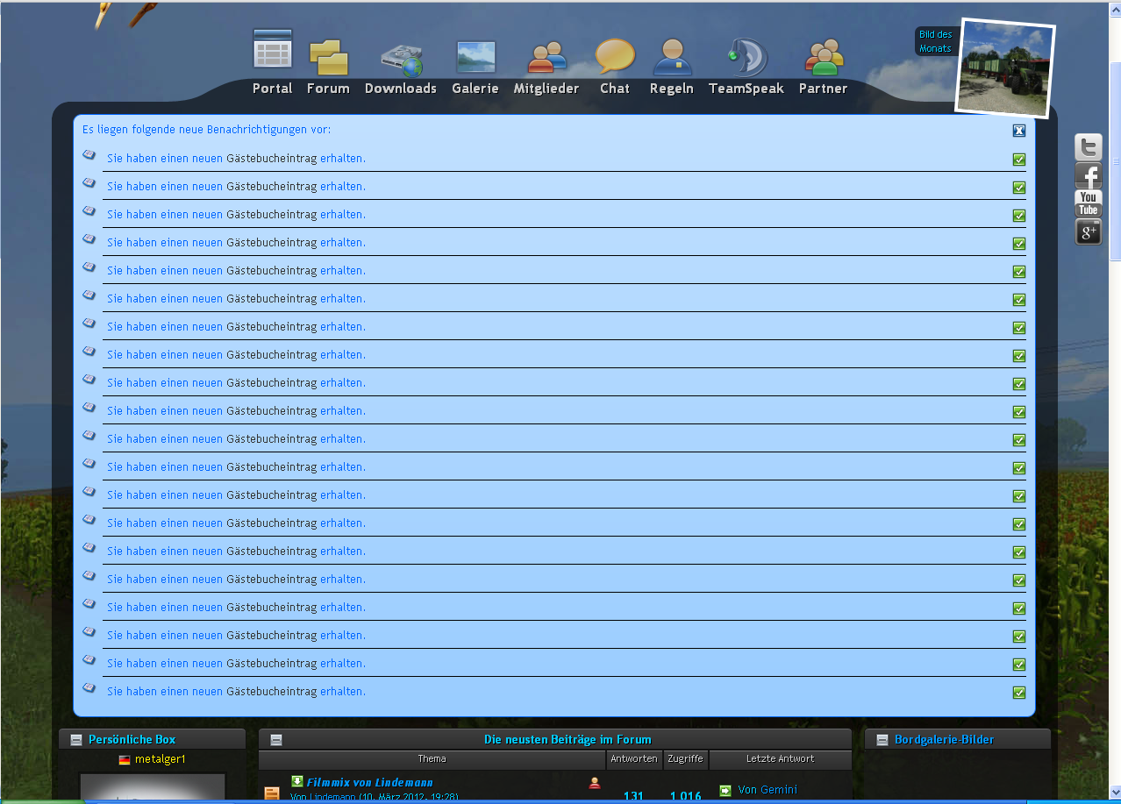
Task: Collapse the 'Die neusten Beiträge im Forum' box
Action: (x=276, y=740)
